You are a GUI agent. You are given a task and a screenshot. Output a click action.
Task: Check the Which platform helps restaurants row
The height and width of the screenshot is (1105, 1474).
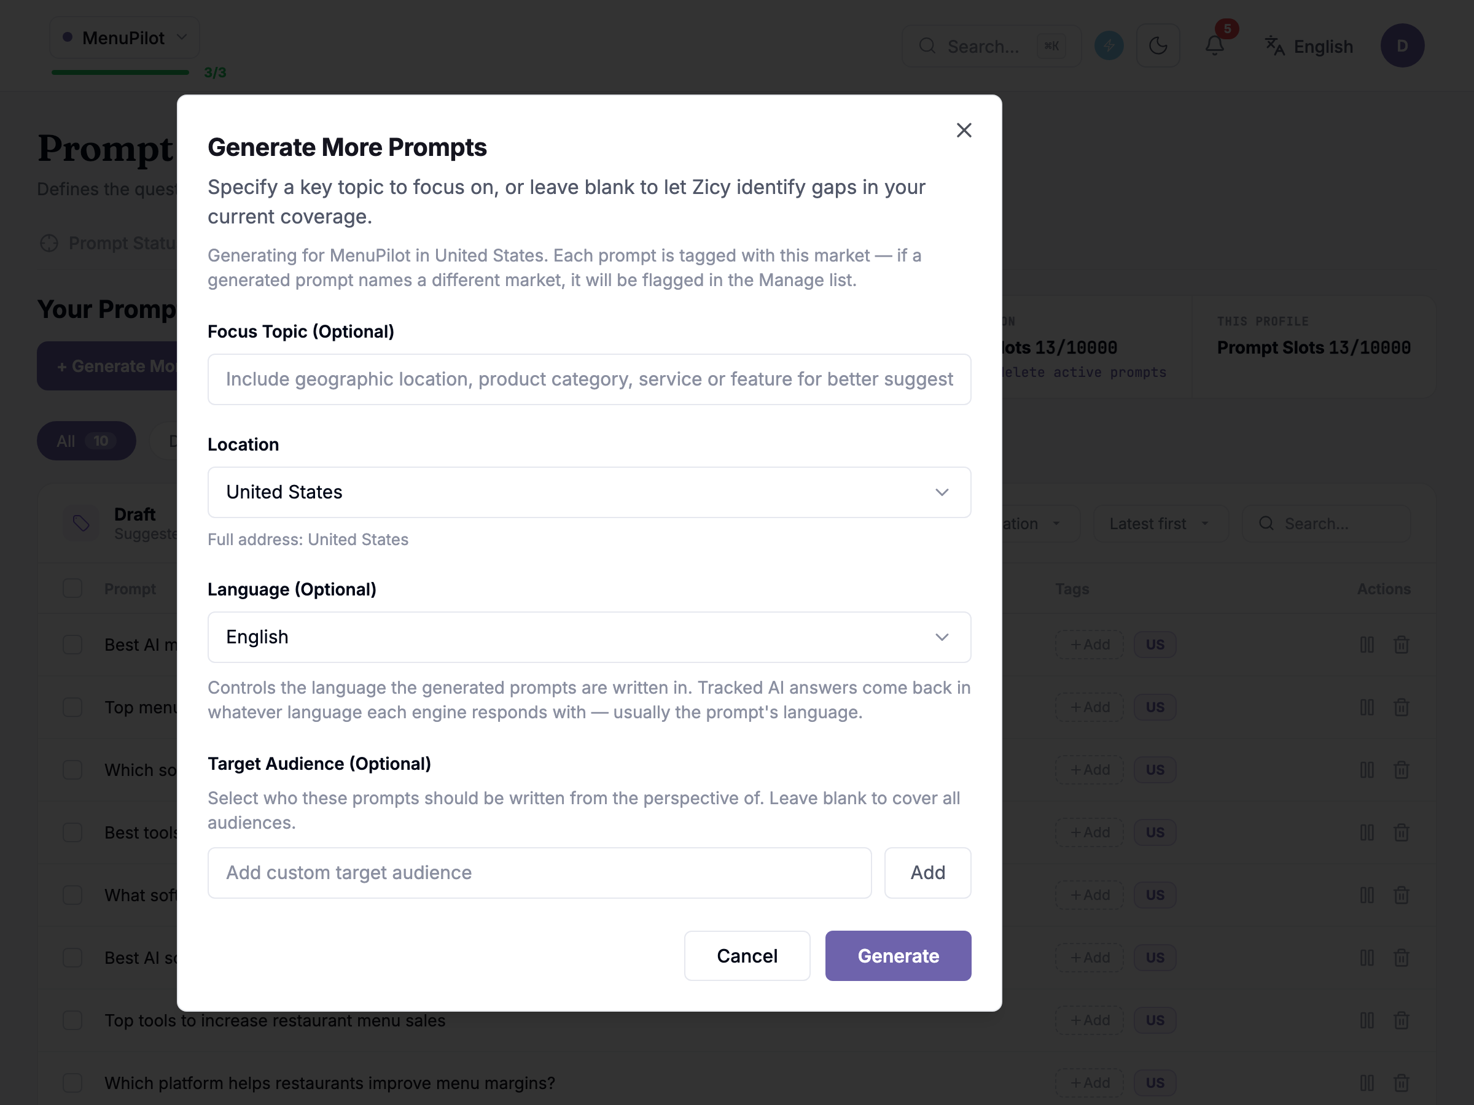coord(72,1082)
